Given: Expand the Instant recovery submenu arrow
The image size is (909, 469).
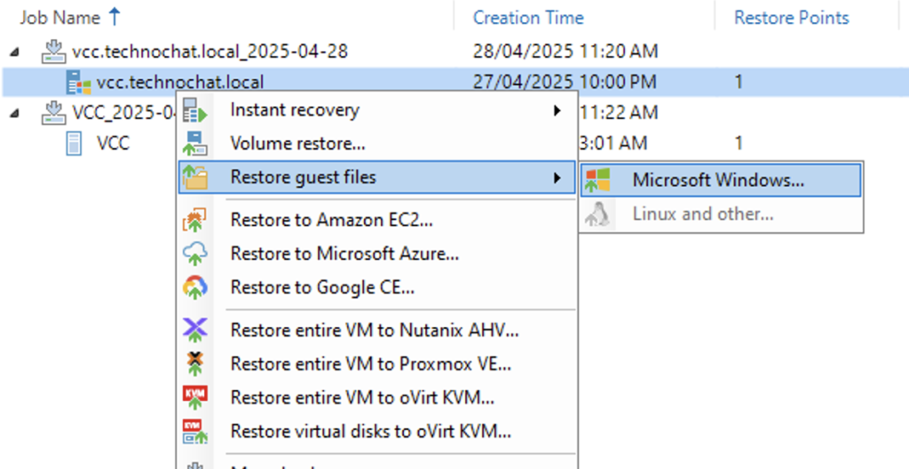Looking at the screenshot, I should 557,111.
